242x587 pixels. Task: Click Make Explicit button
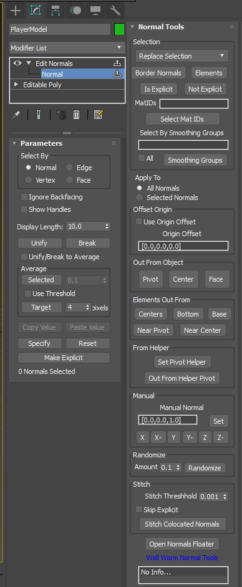tap(64, 358)
